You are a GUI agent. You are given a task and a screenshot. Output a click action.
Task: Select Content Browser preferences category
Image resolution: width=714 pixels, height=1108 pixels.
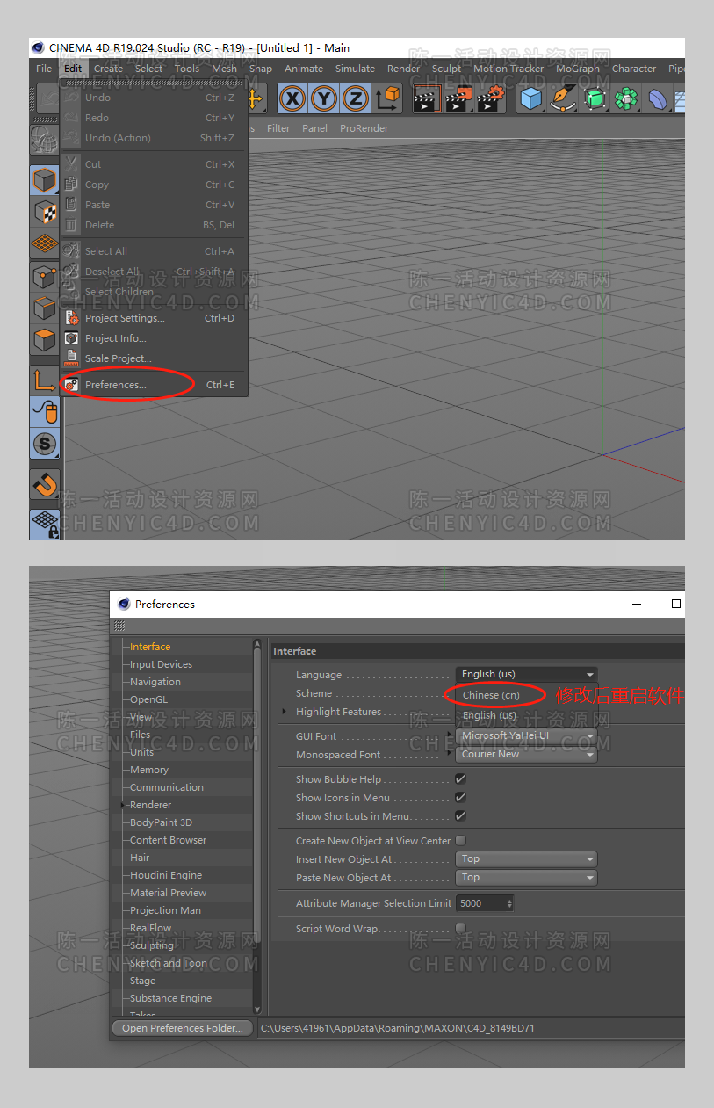pyautogui.click(x=169, y=840)
